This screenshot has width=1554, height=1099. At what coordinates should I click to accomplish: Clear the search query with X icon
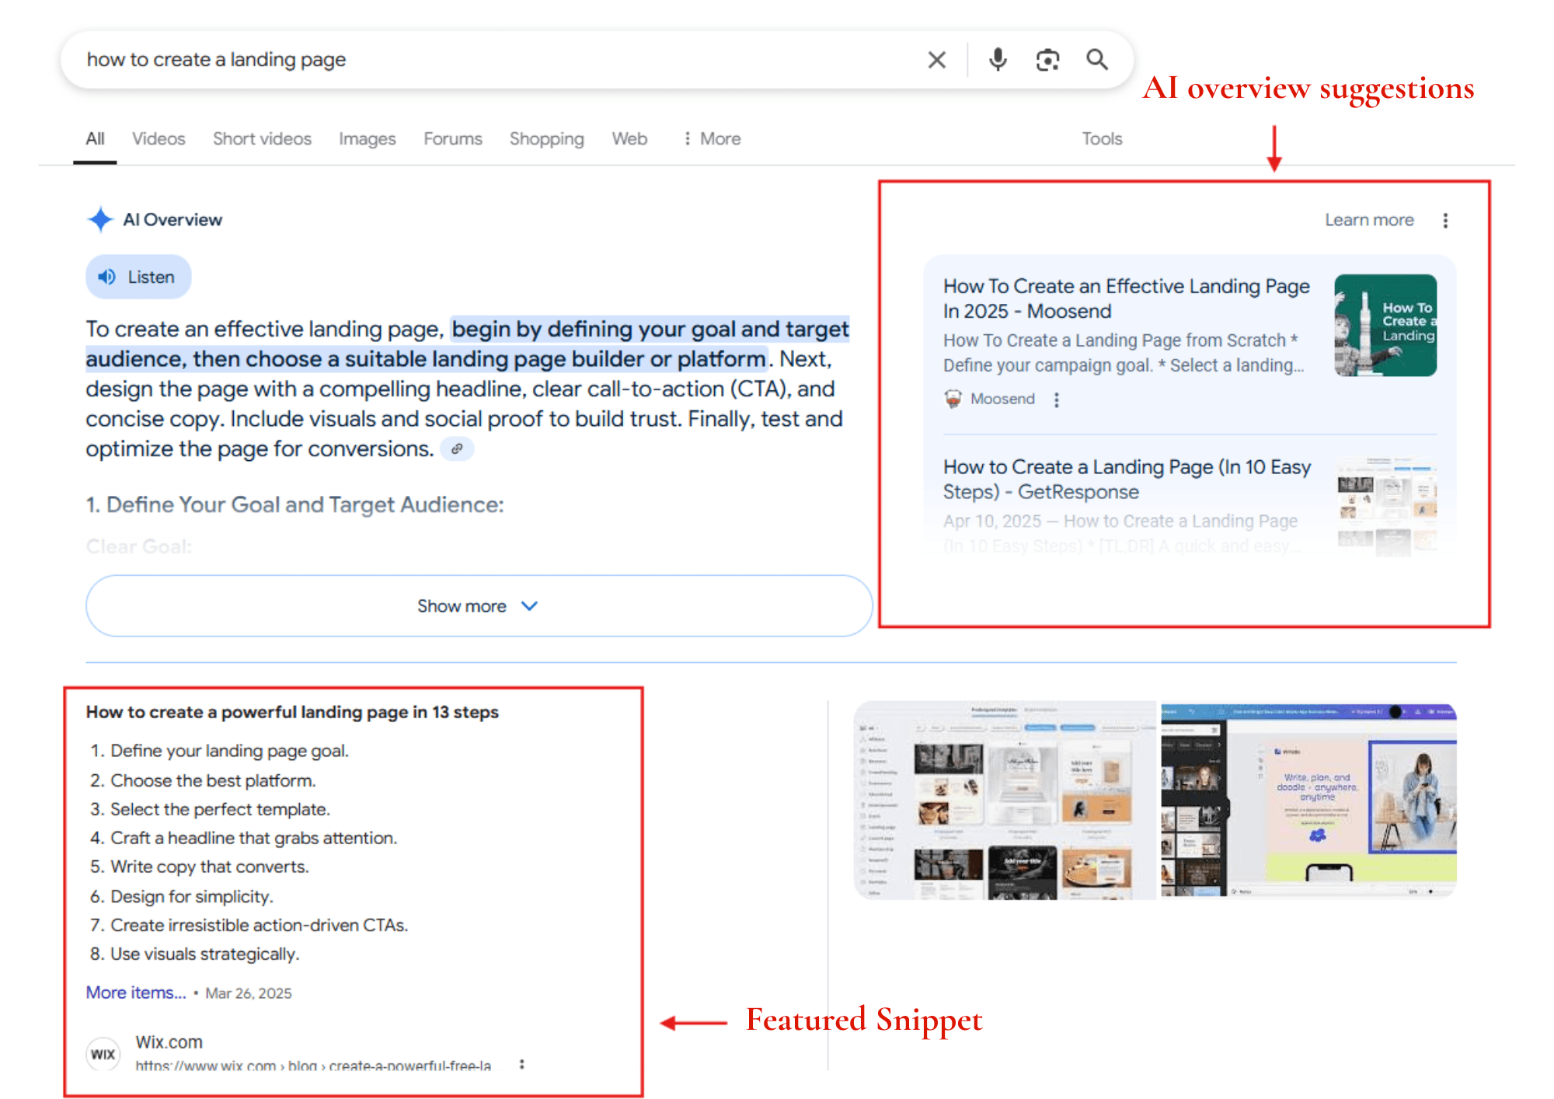(937, 60)
